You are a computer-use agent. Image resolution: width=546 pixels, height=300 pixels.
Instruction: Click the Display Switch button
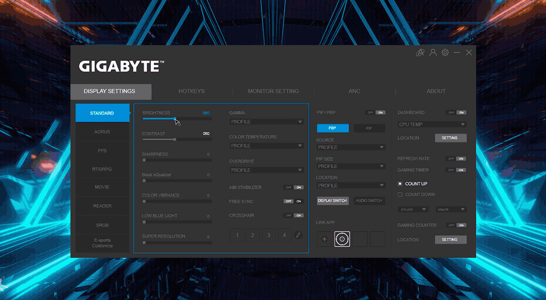pos(333,200)
